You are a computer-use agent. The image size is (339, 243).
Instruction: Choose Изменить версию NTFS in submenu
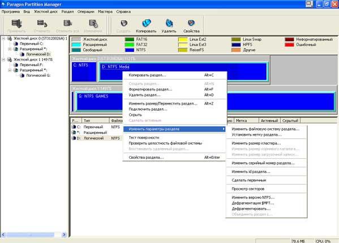pyautogui.click(x=266, y=197)
